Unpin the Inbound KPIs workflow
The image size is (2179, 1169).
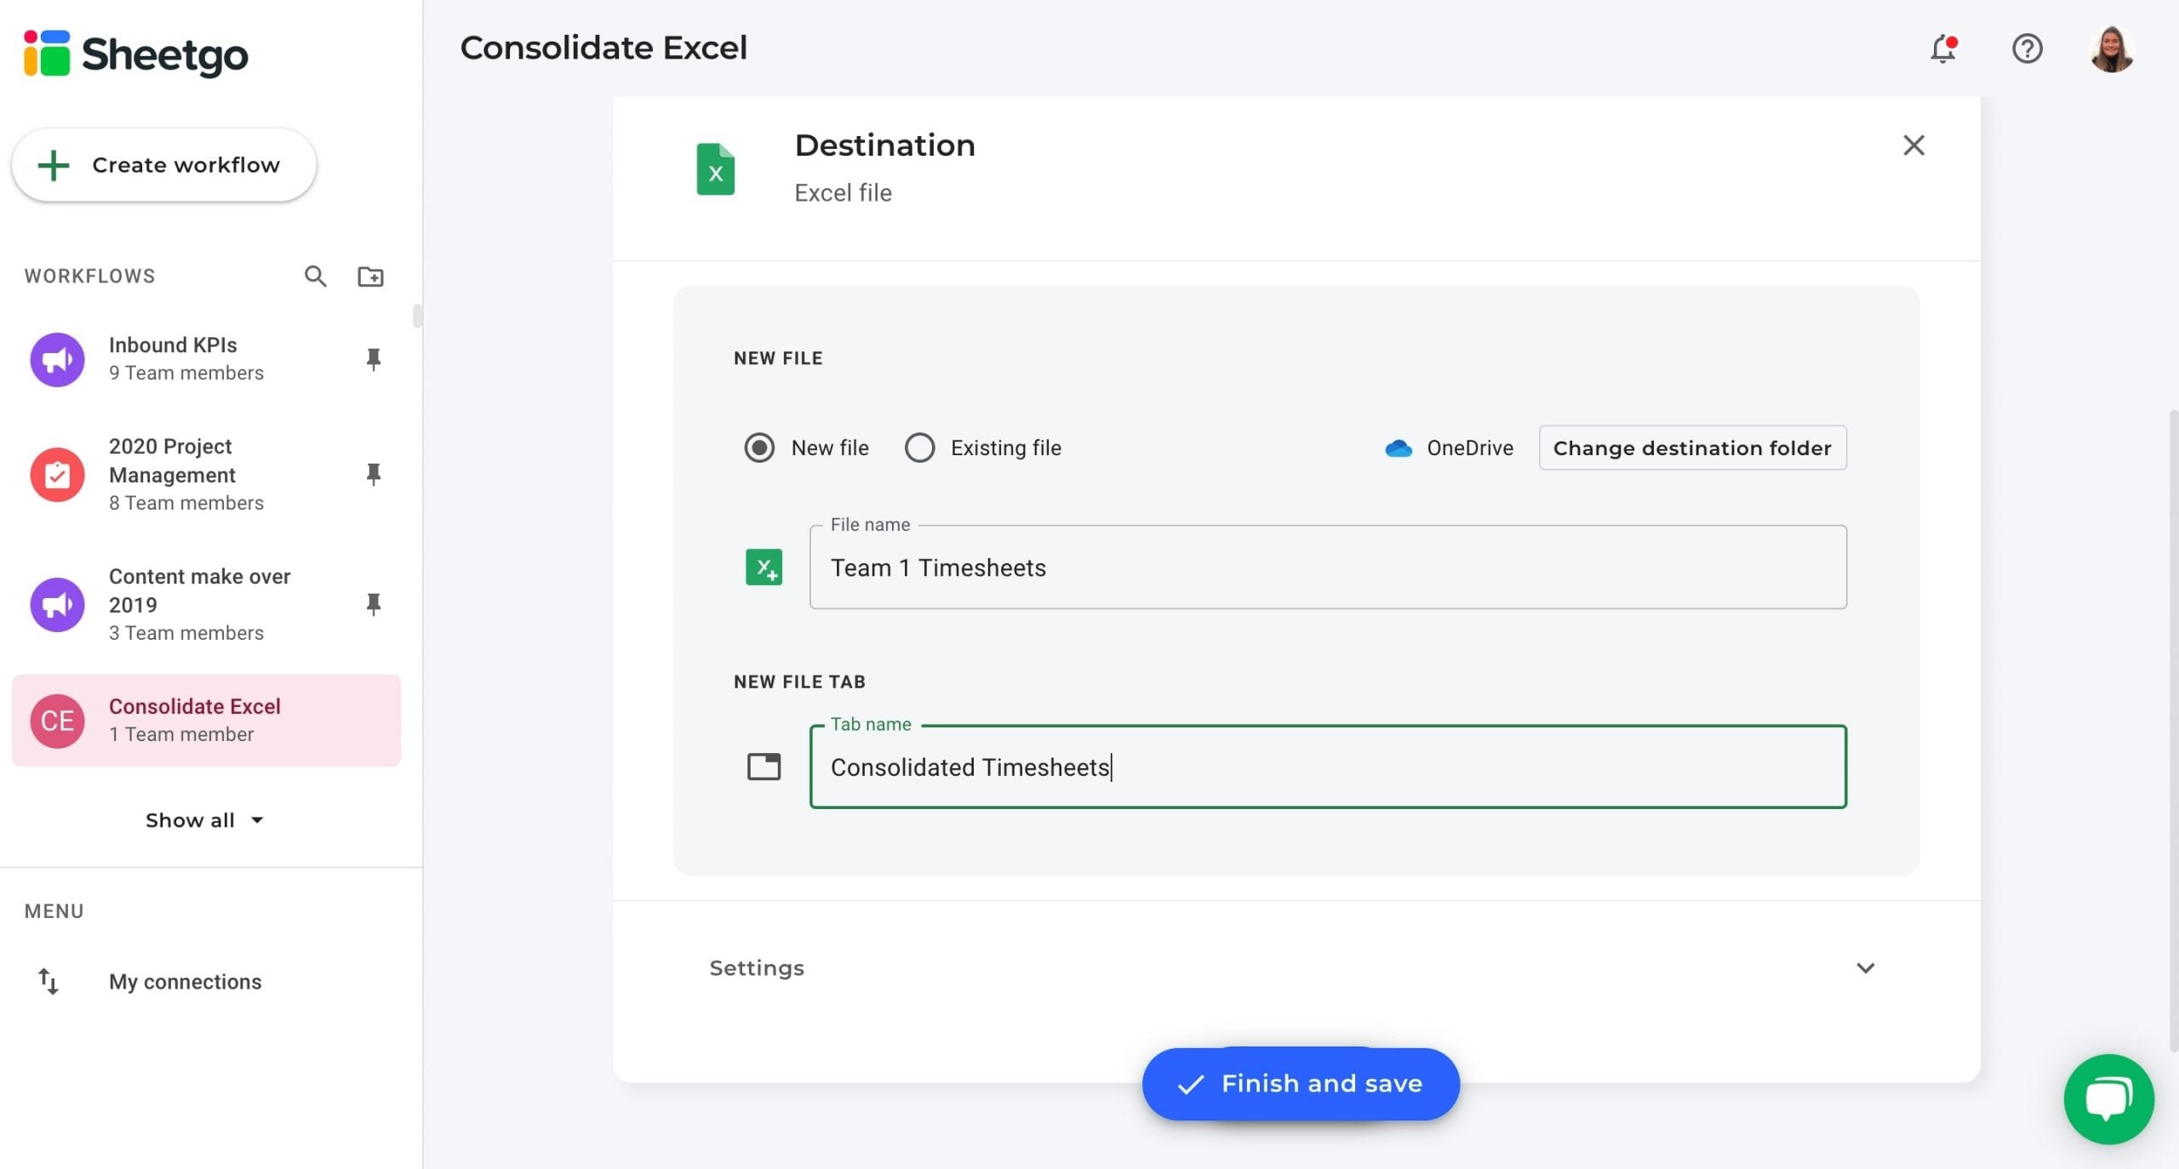373,358
